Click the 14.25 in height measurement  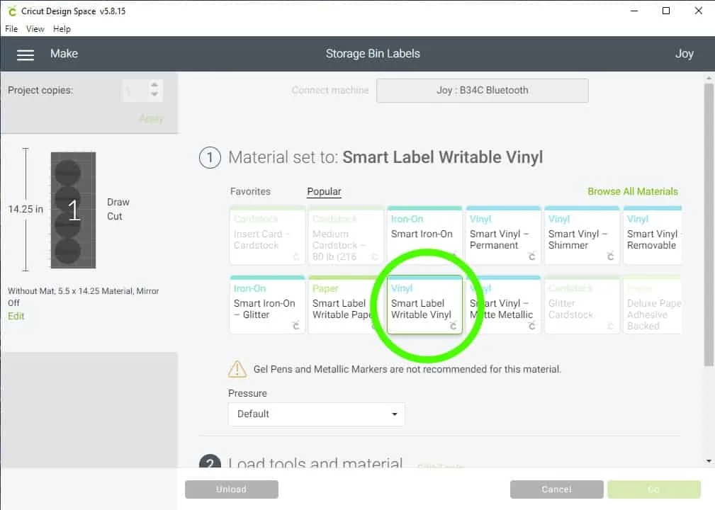tap(26, 209)
